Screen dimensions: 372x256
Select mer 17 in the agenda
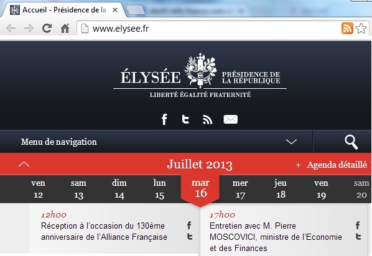240,189
